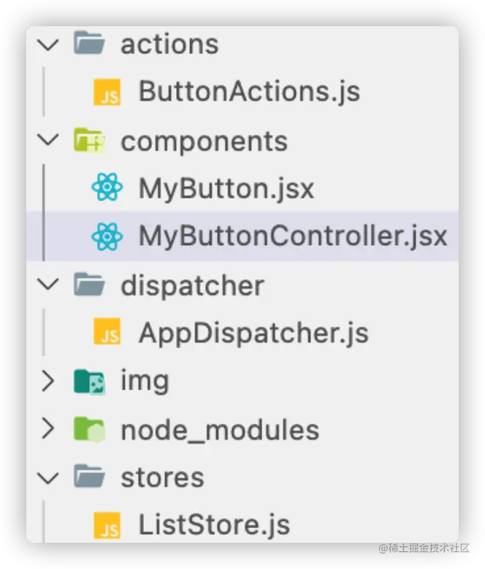Click the React icon next to MyButtonController.jsx
The height and width of the screenshot is (569, 485).
click(x=107, y=236)
